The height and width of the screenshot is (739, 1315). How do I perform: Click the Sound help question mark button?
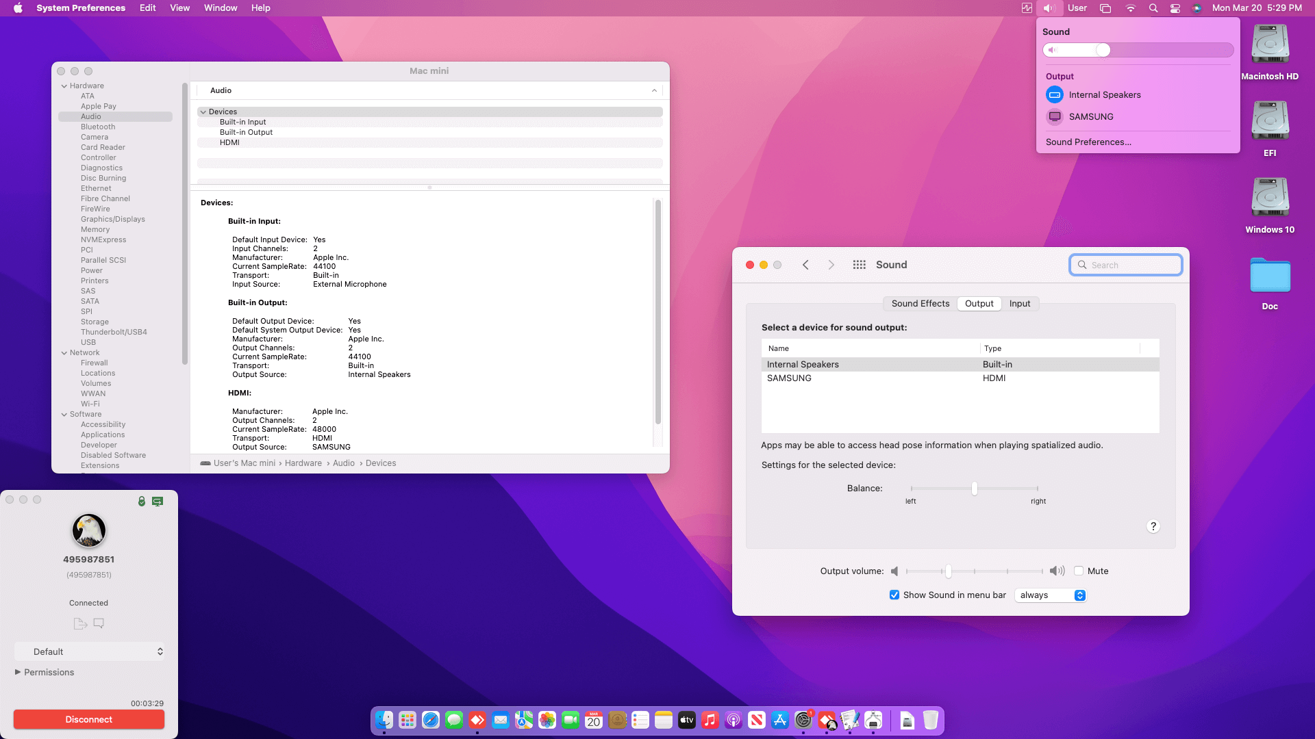1153,526
